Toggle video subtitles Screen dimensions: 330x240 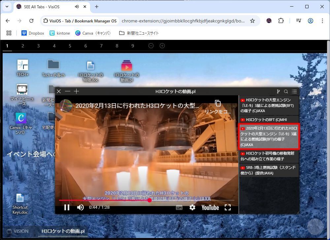coord(179,207)
